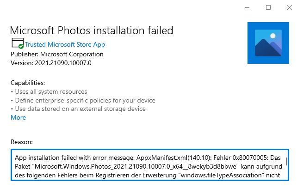Minimize the installer window
Viewport: 297px width, 188px height.
pos(247,7)
